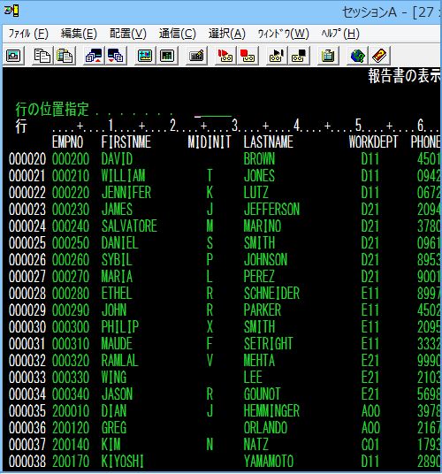This screenshot has height=474, width=442.
Task: Click first name PHILIP
Action: (x=120, y=327)
